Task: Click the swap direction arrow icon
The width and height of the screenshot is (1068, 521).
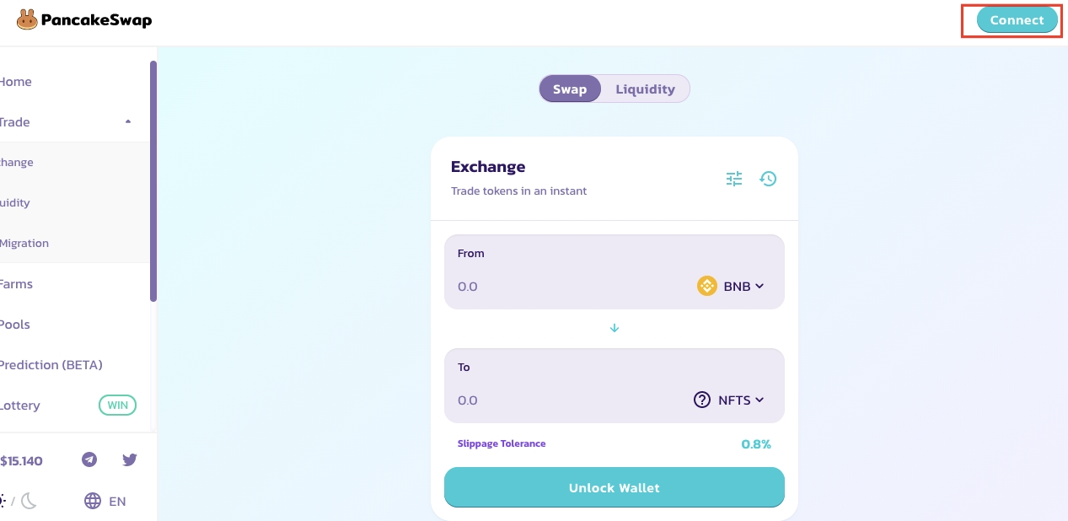Action: coord(615,328)
